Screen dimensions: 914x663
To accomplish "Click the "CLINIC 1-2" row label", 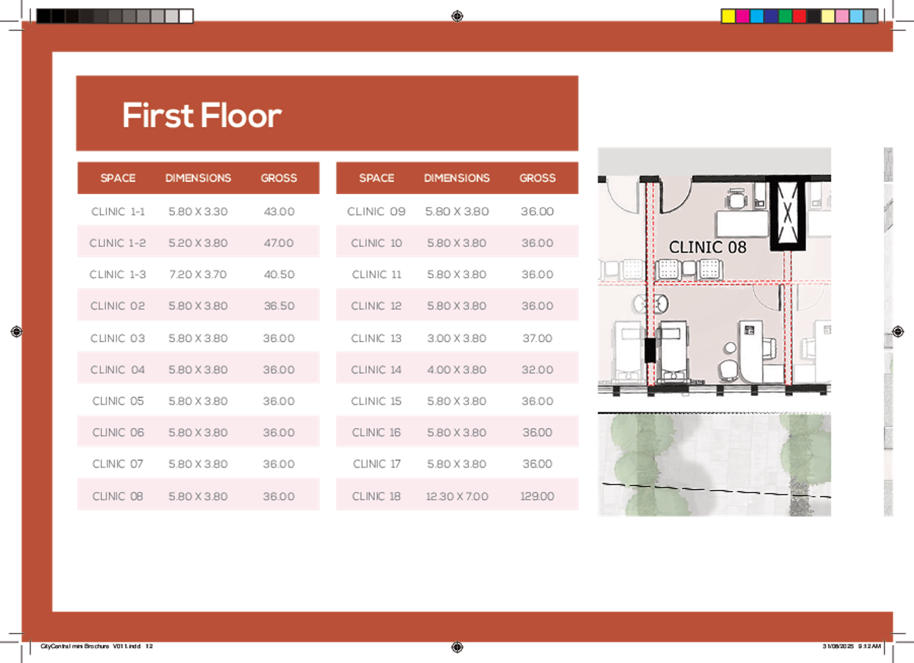I will [x=118, y=243].
